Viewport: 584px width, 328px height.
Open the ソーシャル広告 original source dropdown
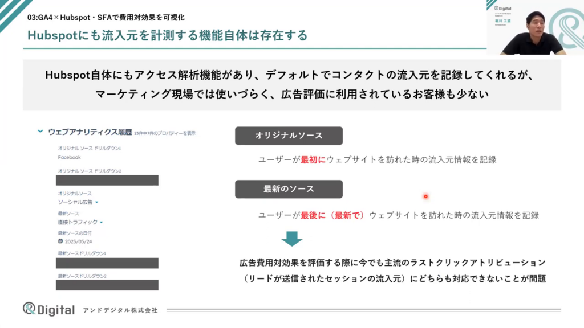(97, 202)
